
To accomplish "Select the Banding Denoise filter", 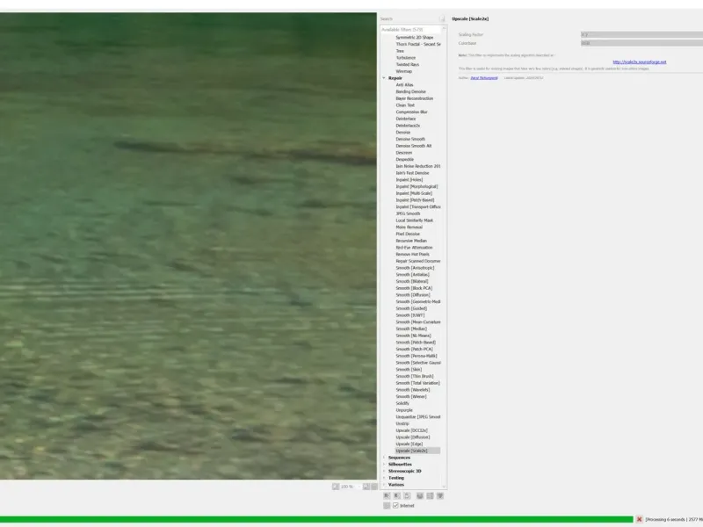I will [410, 91].
